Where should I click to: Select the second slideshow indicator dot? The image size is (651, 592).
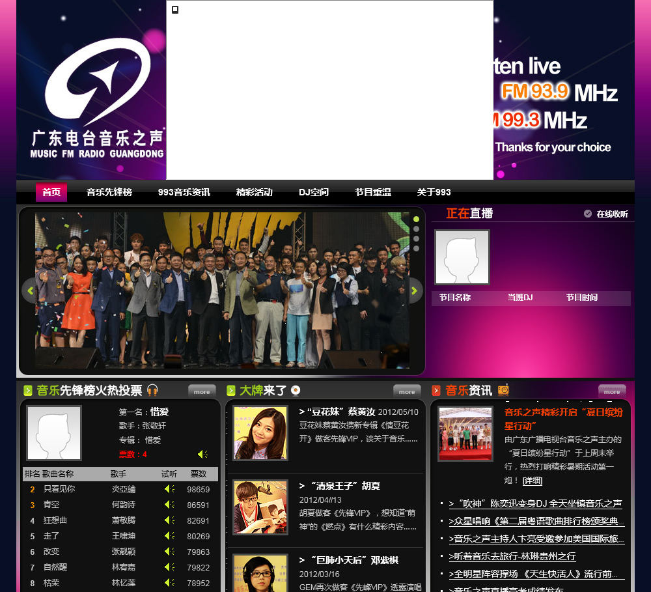pos(417,229)
